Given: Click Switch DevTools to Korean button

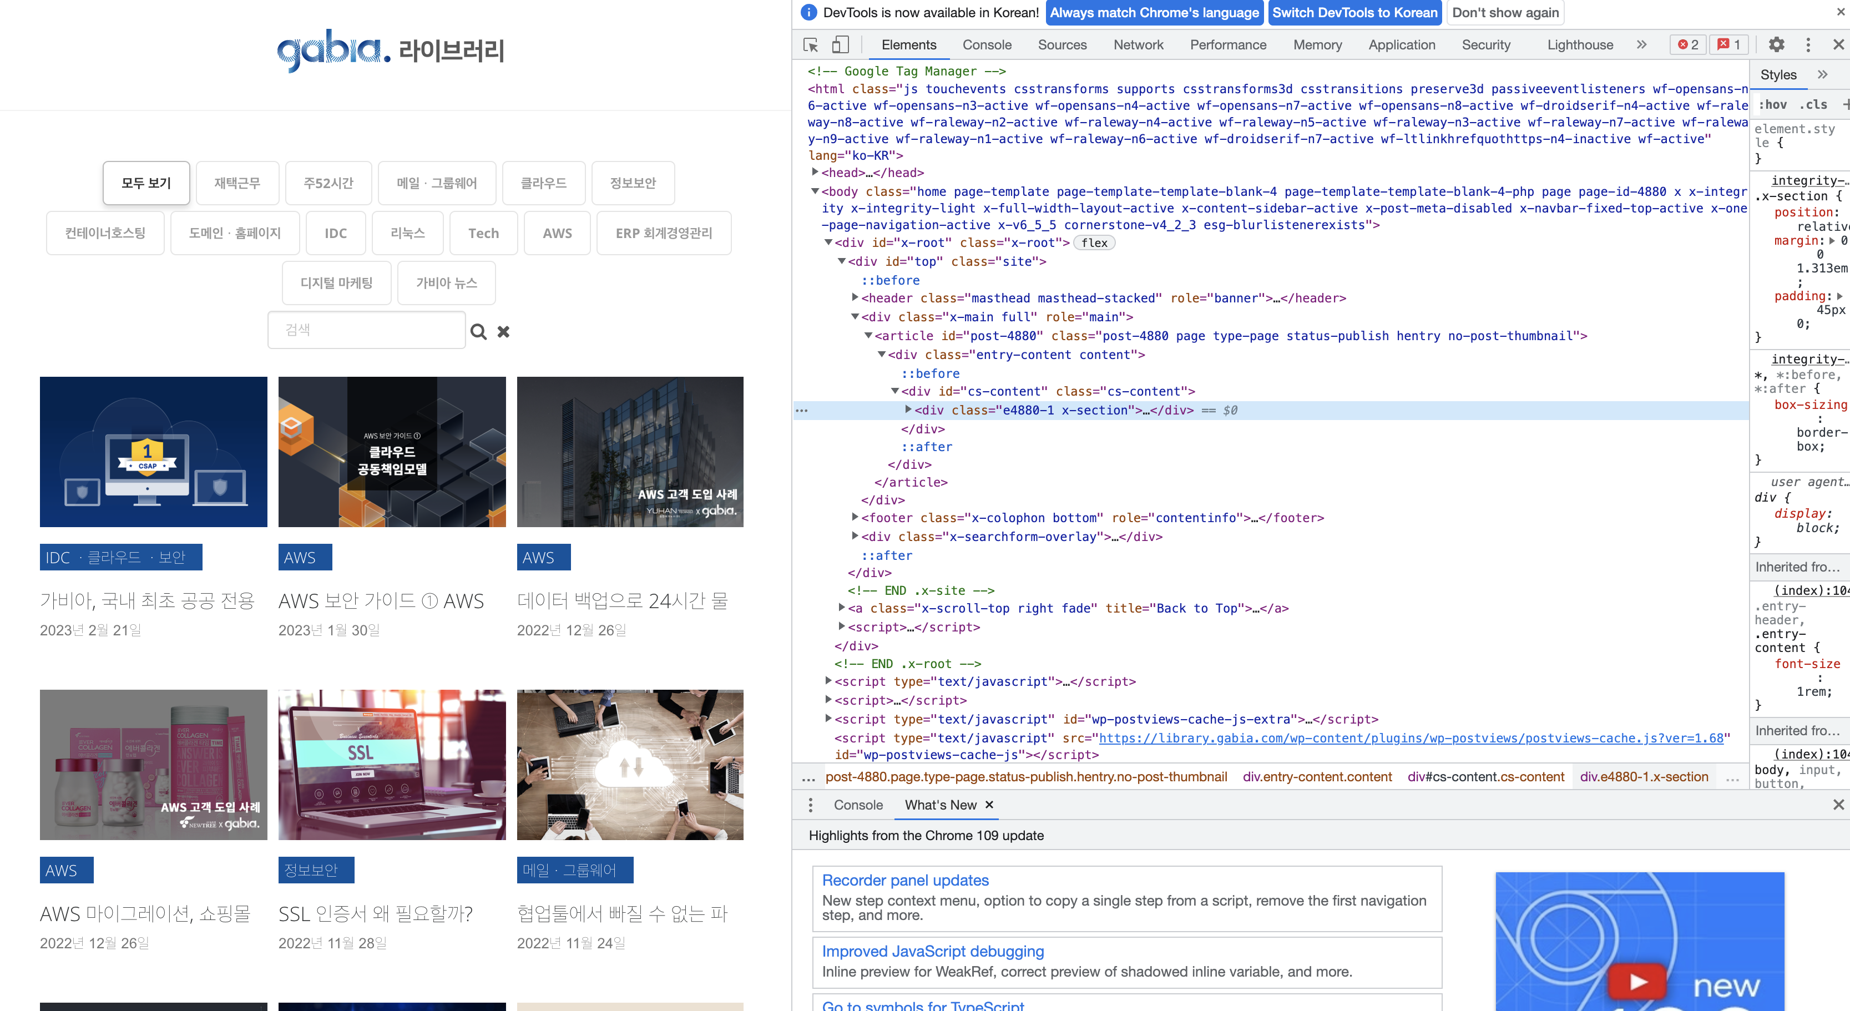Looking at the screenshot, I should coord(1354,13).
